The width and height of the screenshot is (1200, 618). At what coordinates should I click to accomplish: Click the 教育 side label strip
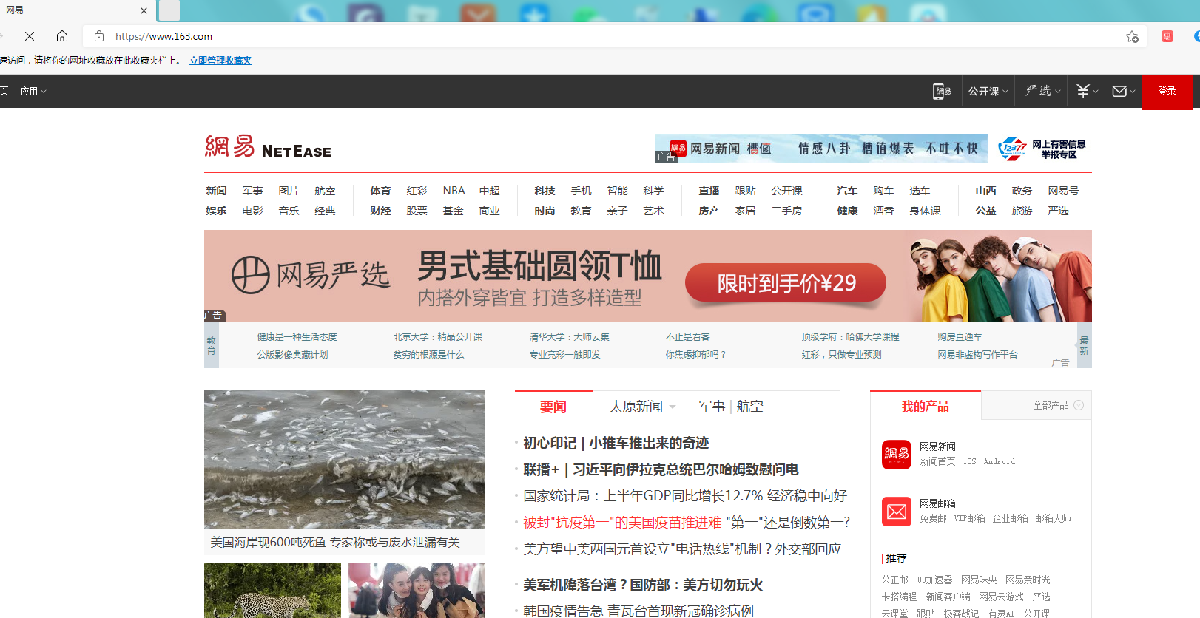pyautogui.click(x=211, y=345)
